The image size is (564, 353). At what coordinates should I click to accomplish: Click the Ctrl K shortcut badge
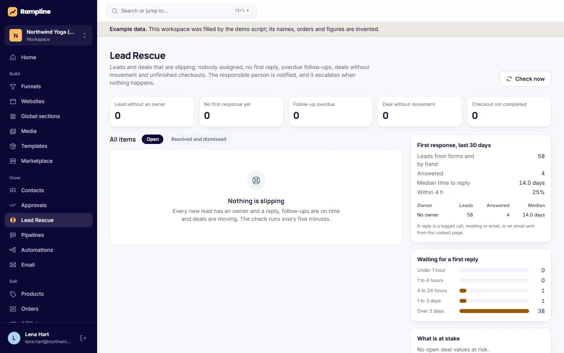point(242,11)
